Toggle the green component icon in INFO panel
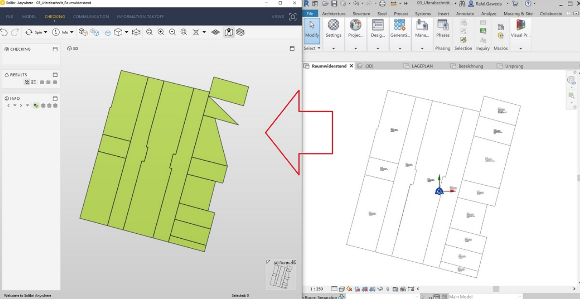The width and height of the screenshot is (580, 299). (x=35, y=106)
